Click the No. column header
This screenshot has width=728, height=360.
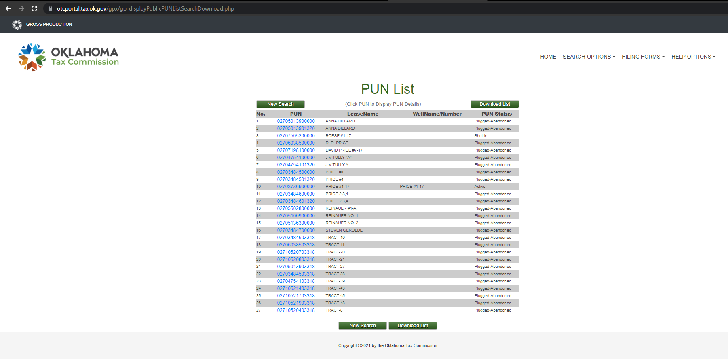tap(261, 114)
